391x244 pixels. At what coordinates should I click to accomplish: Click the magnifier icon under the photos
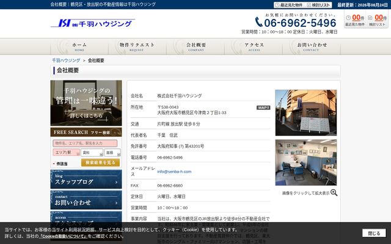point(334,193)
